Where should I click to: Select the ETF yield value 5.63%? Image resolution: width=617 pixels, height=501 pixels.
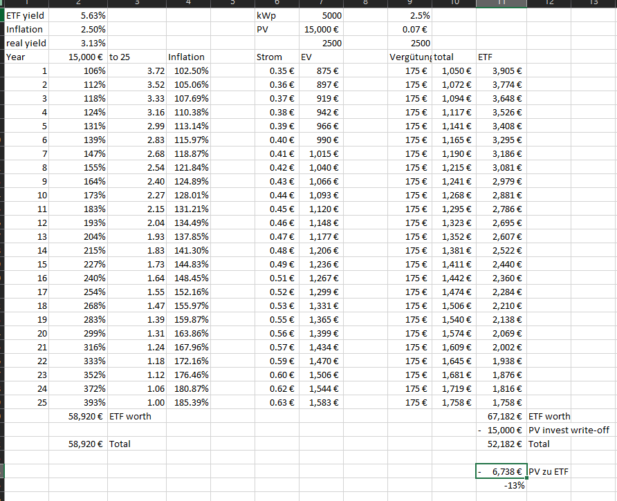click(82, 15)
